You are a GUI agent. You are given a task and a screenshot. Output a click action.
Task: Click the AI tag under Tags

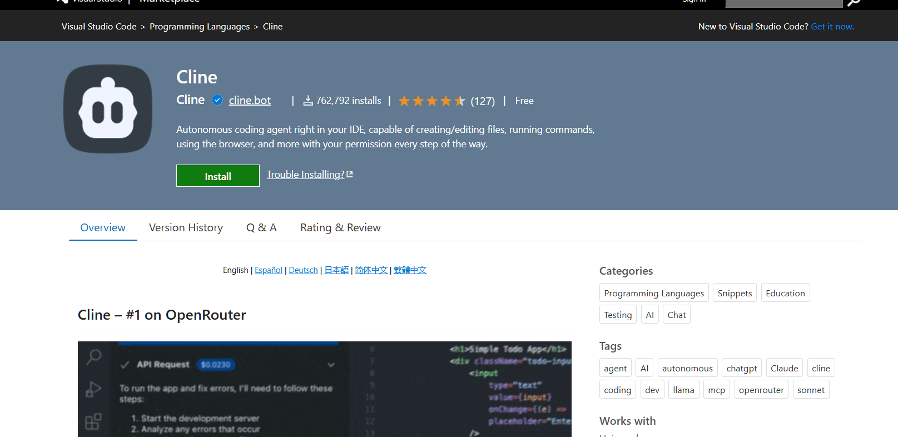tap(644, 368)
